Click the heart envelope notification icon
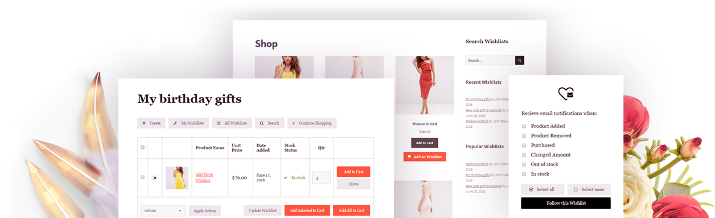Viewport: 715px width, 218px height. 566,93
